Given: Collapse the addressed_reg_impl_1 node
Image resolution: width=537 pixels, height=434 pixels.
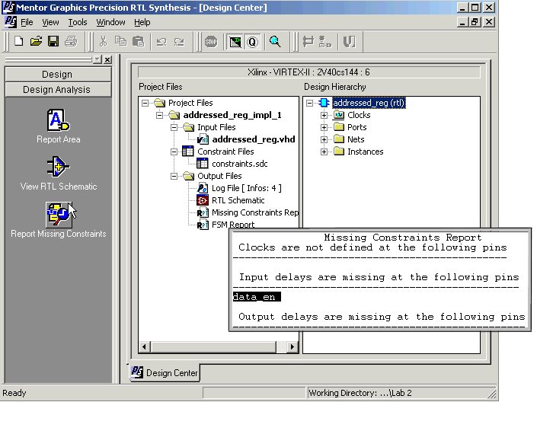Looking at the screenshot, I should pos(160,115).
